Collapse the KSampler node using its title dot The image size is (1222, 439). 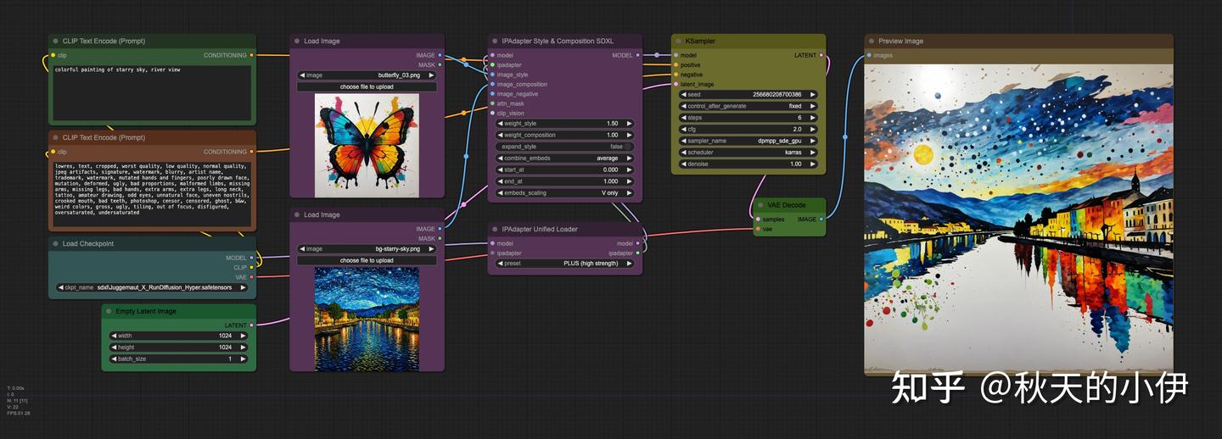(x=677, y=41)
